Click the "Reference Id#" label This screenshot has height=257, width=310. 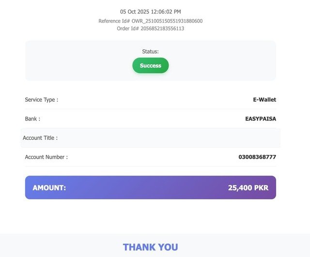point(114,21)
